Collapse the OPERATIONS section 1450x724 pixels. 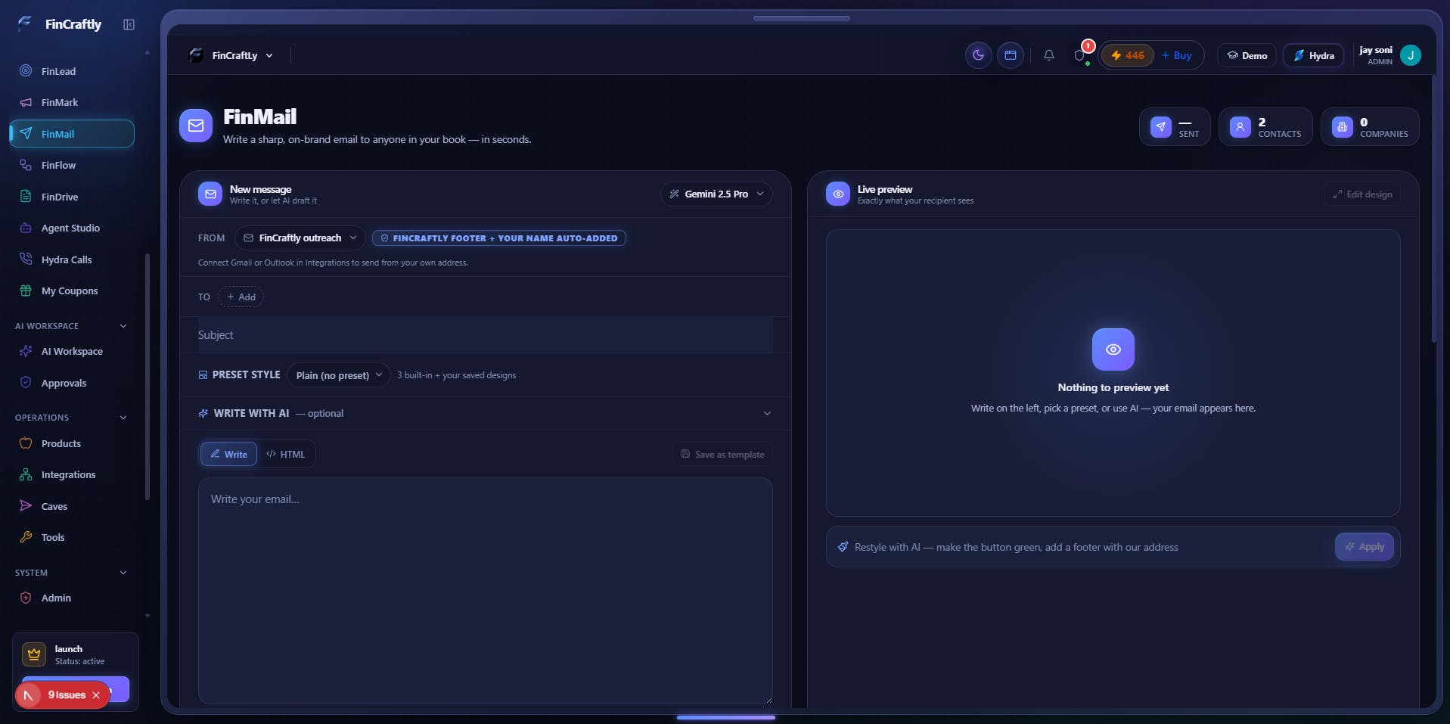coord(123,418)
